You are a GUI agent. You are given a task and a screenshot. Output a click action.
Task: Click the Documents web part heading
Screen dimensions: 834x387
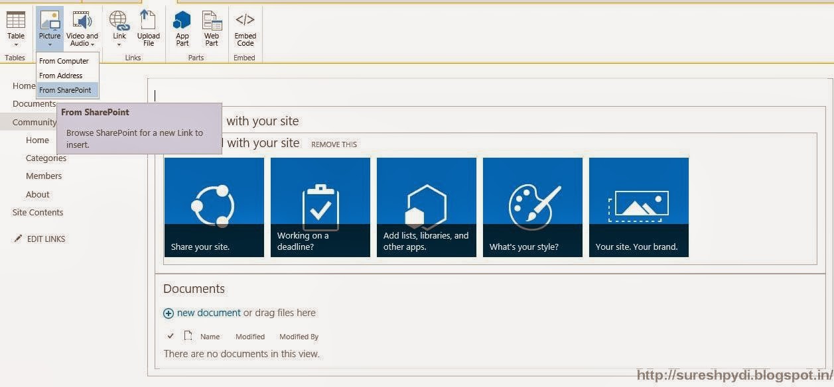point(194,289)
